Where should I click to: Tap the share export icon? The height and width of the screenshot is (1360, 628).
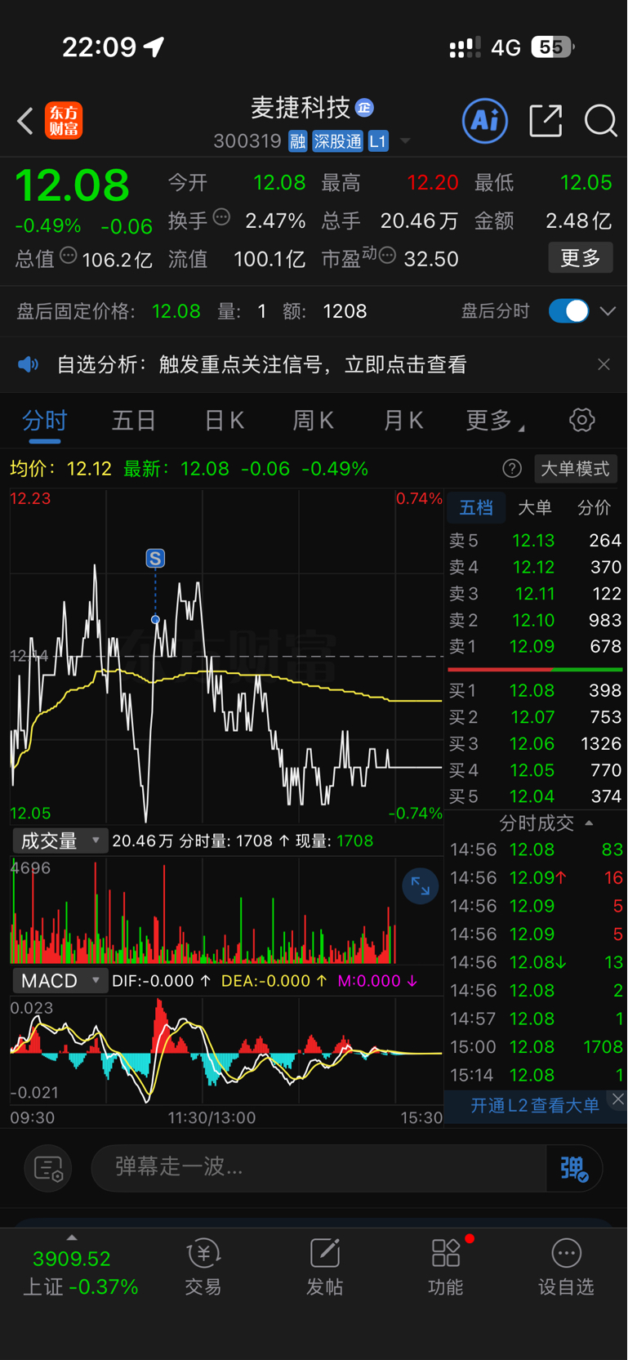point(546,121)
